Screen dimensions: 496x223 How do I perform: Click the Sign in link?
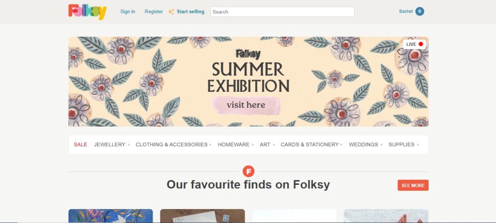(128, 12)
